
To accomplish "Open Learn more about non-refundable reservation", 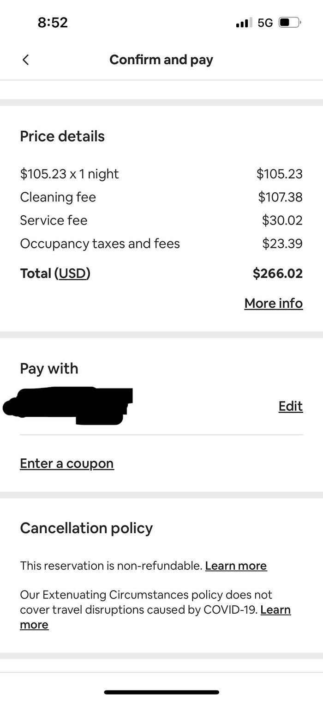I will click(236, 566).
